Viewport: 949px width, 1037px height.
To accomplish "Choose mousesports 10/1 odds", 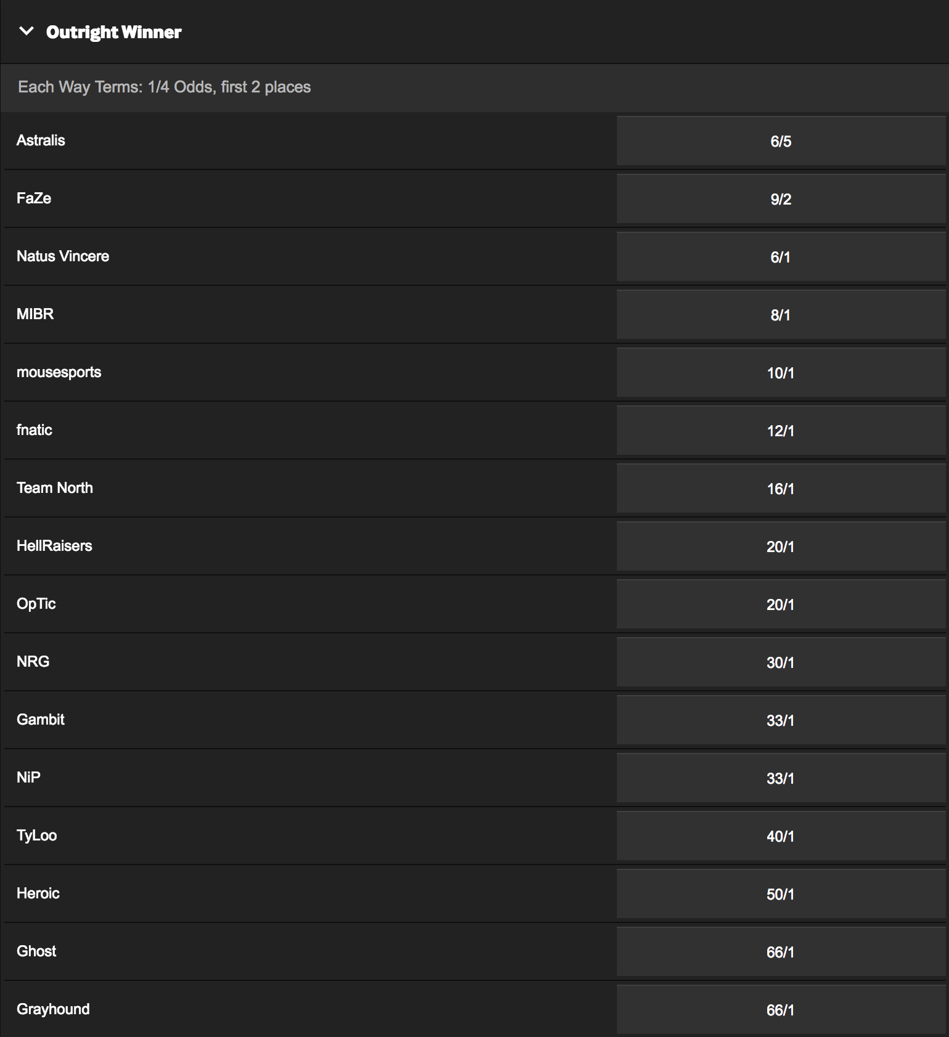I will pos(781,373).
